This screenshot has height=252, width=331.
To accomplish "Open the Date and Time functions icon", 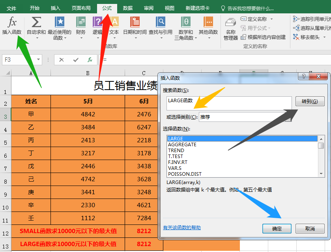I will (x=135, y=22).
